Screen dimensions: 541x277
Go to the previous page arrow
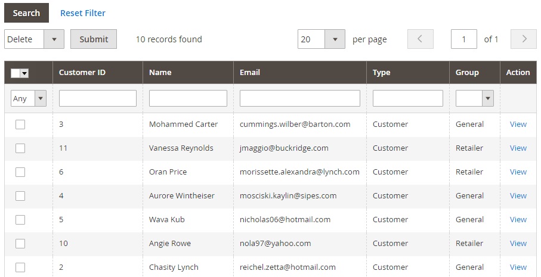tap(421, 39)
